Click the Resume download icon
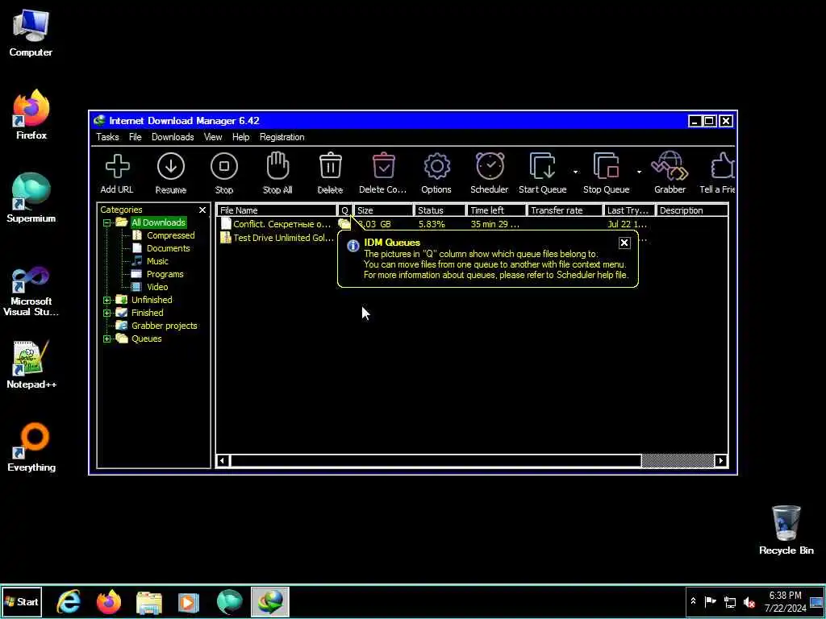The image size is (826, 619). coord(171,167)
